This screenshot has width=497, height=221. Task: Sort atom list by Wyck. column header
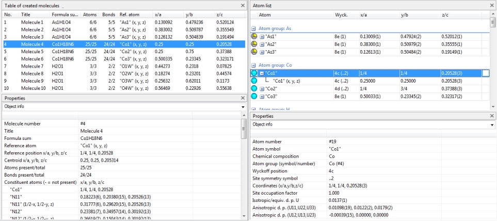(x=341, y=15)
